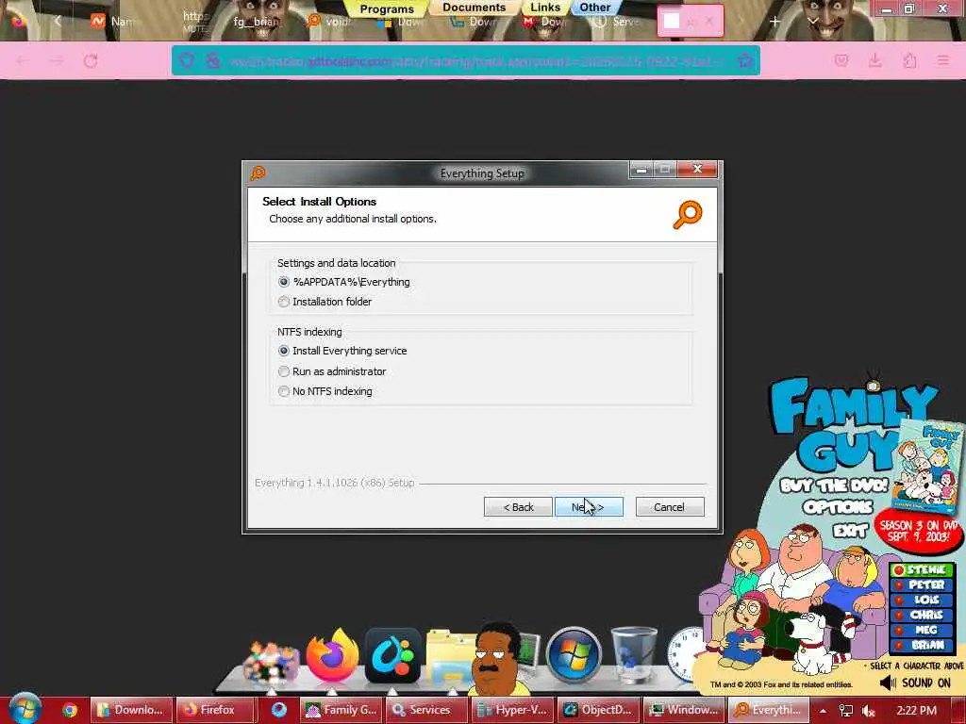The width and height of the screenshot is (966, 724).
Task: Select Install Everything service option
Action: [x=283, y=351]
